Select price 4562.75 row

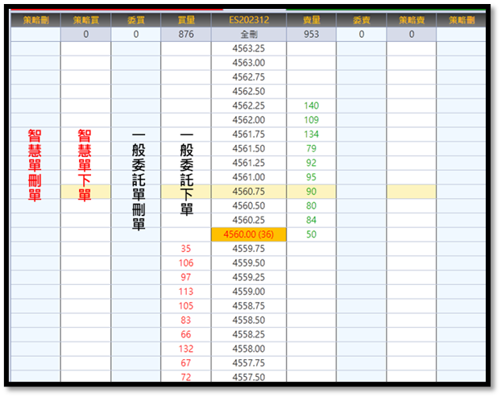(249, 77)
